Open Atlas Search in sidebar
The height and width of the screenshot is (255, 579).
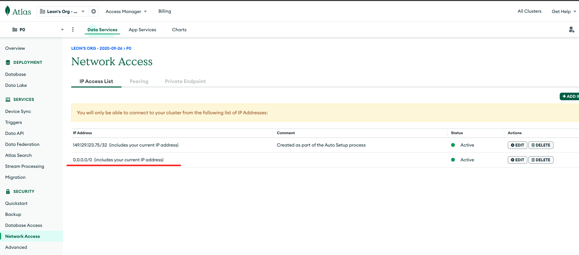pyautogui.click(x=18, y=155)
